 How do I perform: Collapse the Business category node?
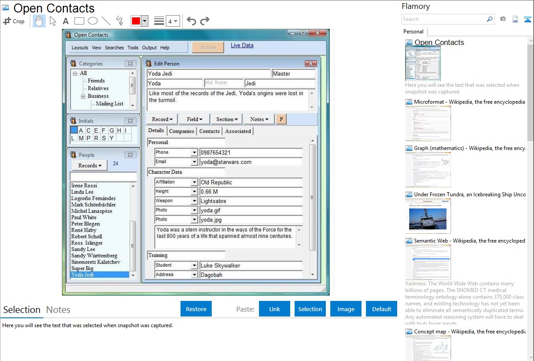83,96
